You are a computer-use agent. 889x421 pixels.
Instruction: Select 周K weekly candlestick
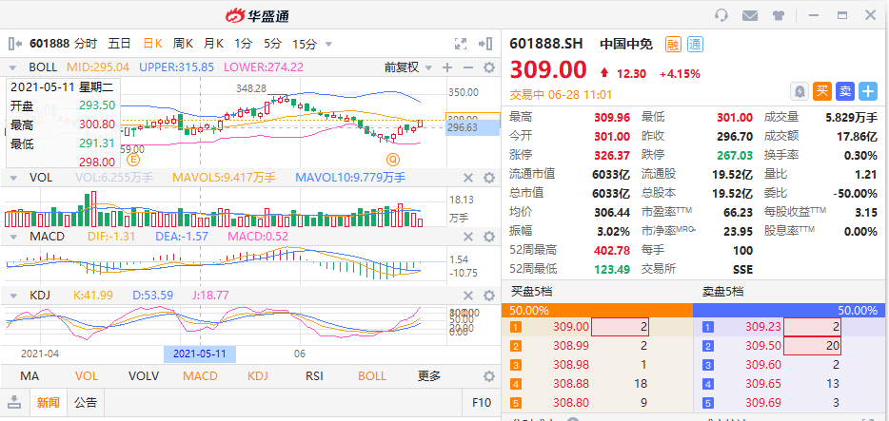tap(183, 44)
